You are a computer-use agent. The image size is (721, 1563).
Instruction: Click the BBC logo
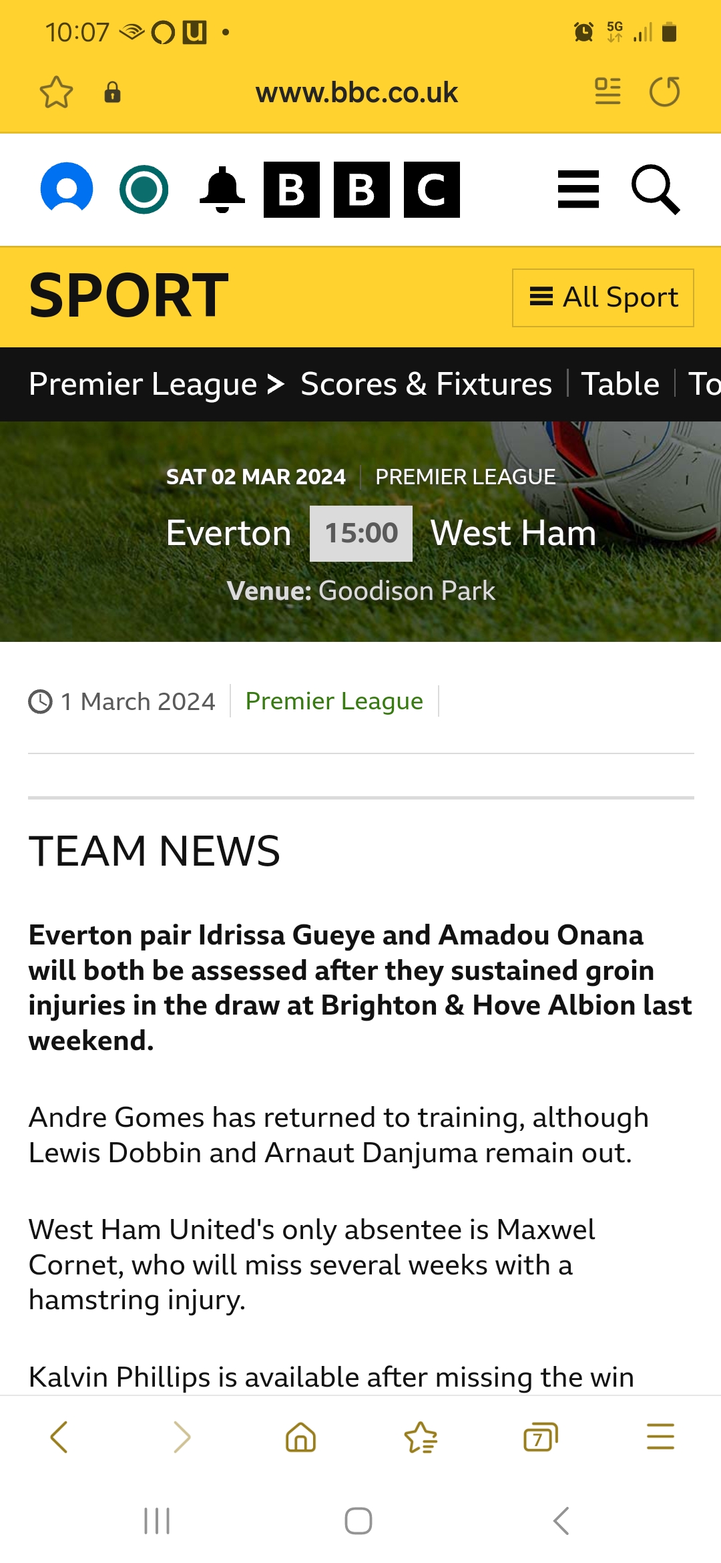tap(361, 190)
